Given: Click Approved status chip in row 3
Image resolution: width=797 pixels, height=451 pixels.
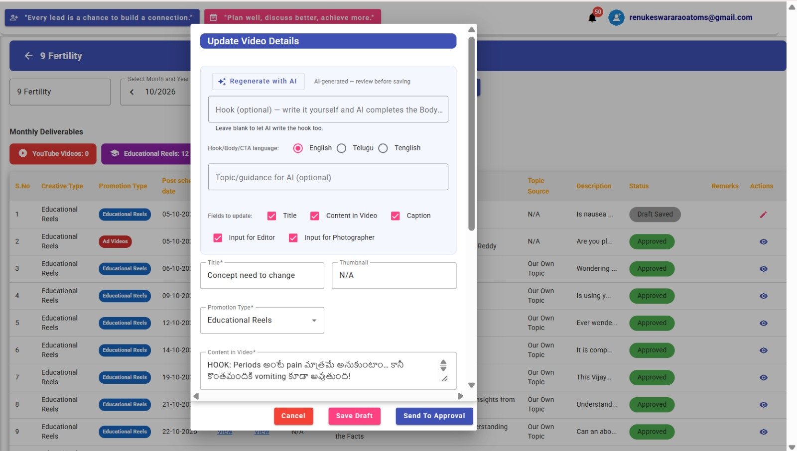Looking at the screenshot, I should click(x=652, y=269).
